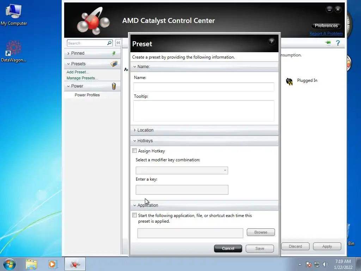Click the AMD Catalyst logo graphic
The width and height of the screenshot is (361, 271).
click(93, 21)
